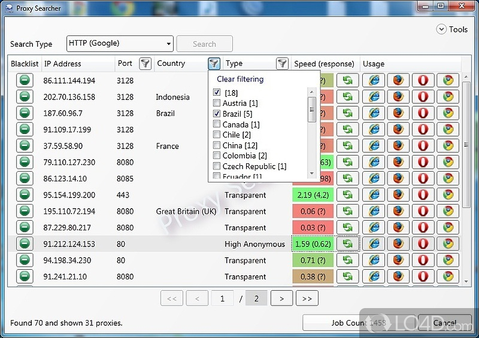Blacklist the proxy 86.111.144.194
Screen dimensions: 479x338
[24, 80]
